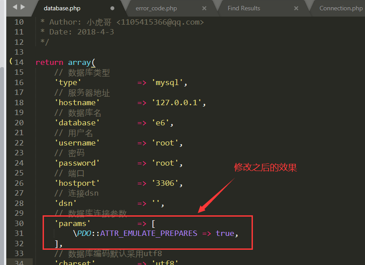Open the Find Results tab
This screenshot has height=265, width=365.
[244, 9]
